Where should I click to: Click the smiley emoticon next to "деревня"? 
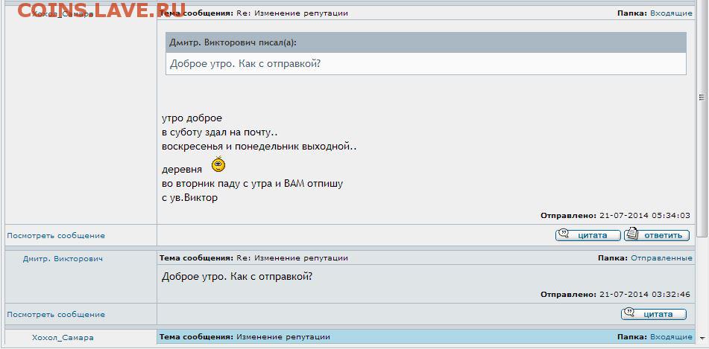(x=218, y=164)
